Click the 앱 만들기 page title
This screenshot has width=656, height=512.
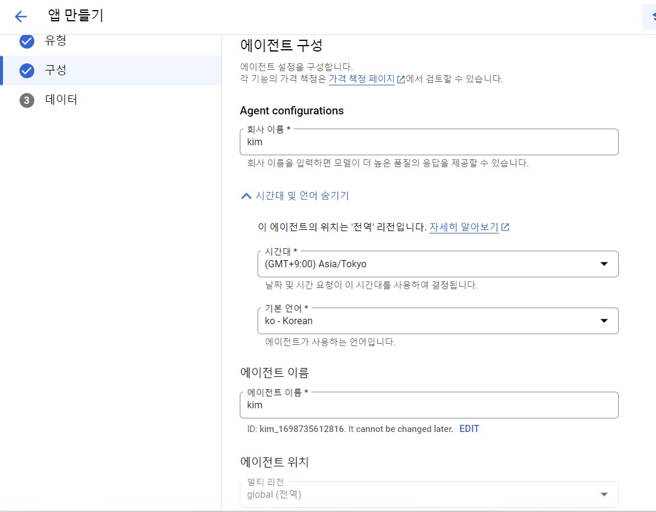pyautogui.click(x=75, y=15)
